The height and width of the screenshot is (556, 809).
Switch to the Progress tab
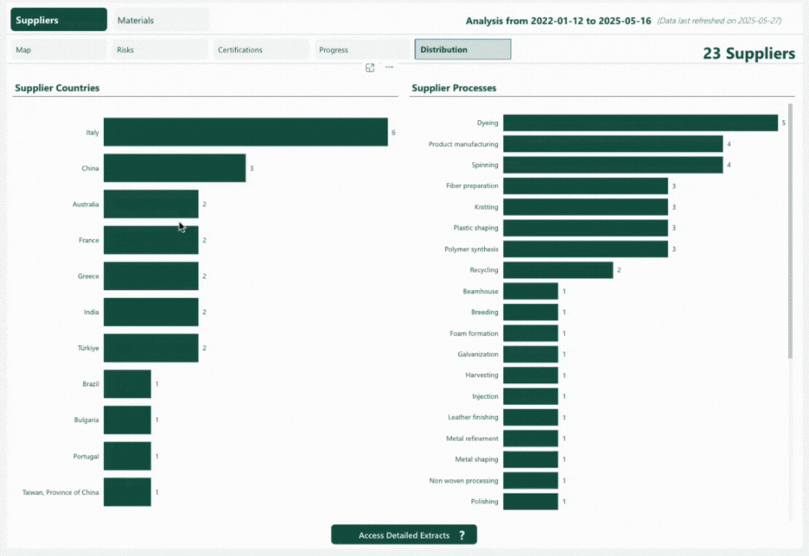361,50
